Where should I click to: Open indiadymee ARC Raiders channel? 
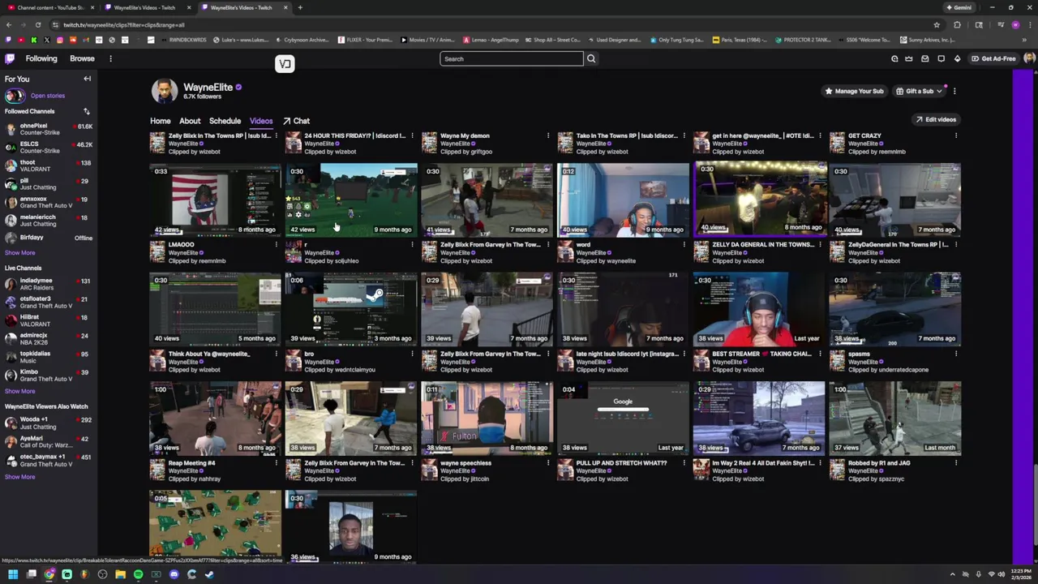[x=49, y=284]
